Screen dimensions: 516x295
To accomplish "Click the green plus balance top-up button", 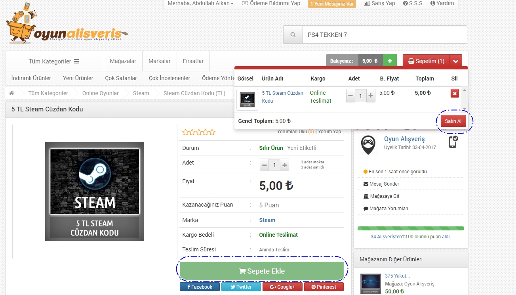I will click(x=390, y=61).
